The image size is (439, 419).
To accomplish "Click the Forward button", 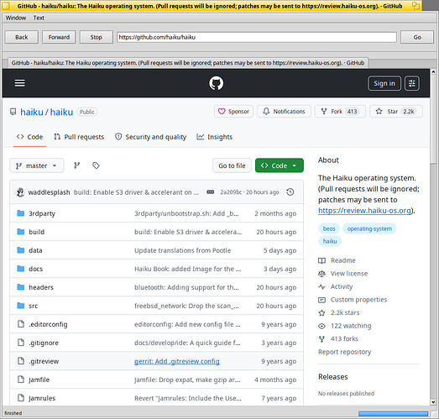I will pyautogui.click(x=59, y=37).
